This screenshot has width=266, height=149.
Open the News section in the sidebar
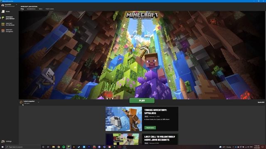coord(5,12)
